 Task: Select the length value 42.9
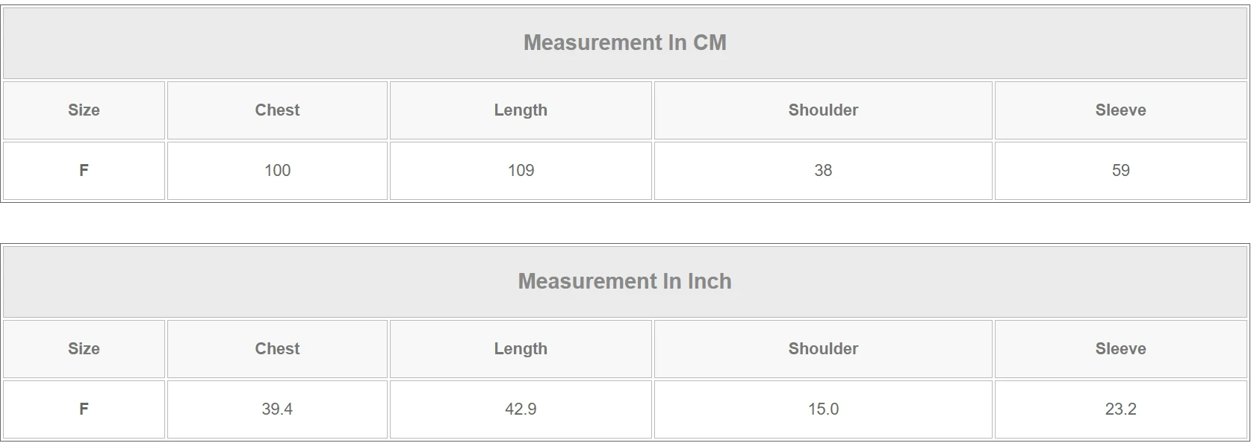521,409
